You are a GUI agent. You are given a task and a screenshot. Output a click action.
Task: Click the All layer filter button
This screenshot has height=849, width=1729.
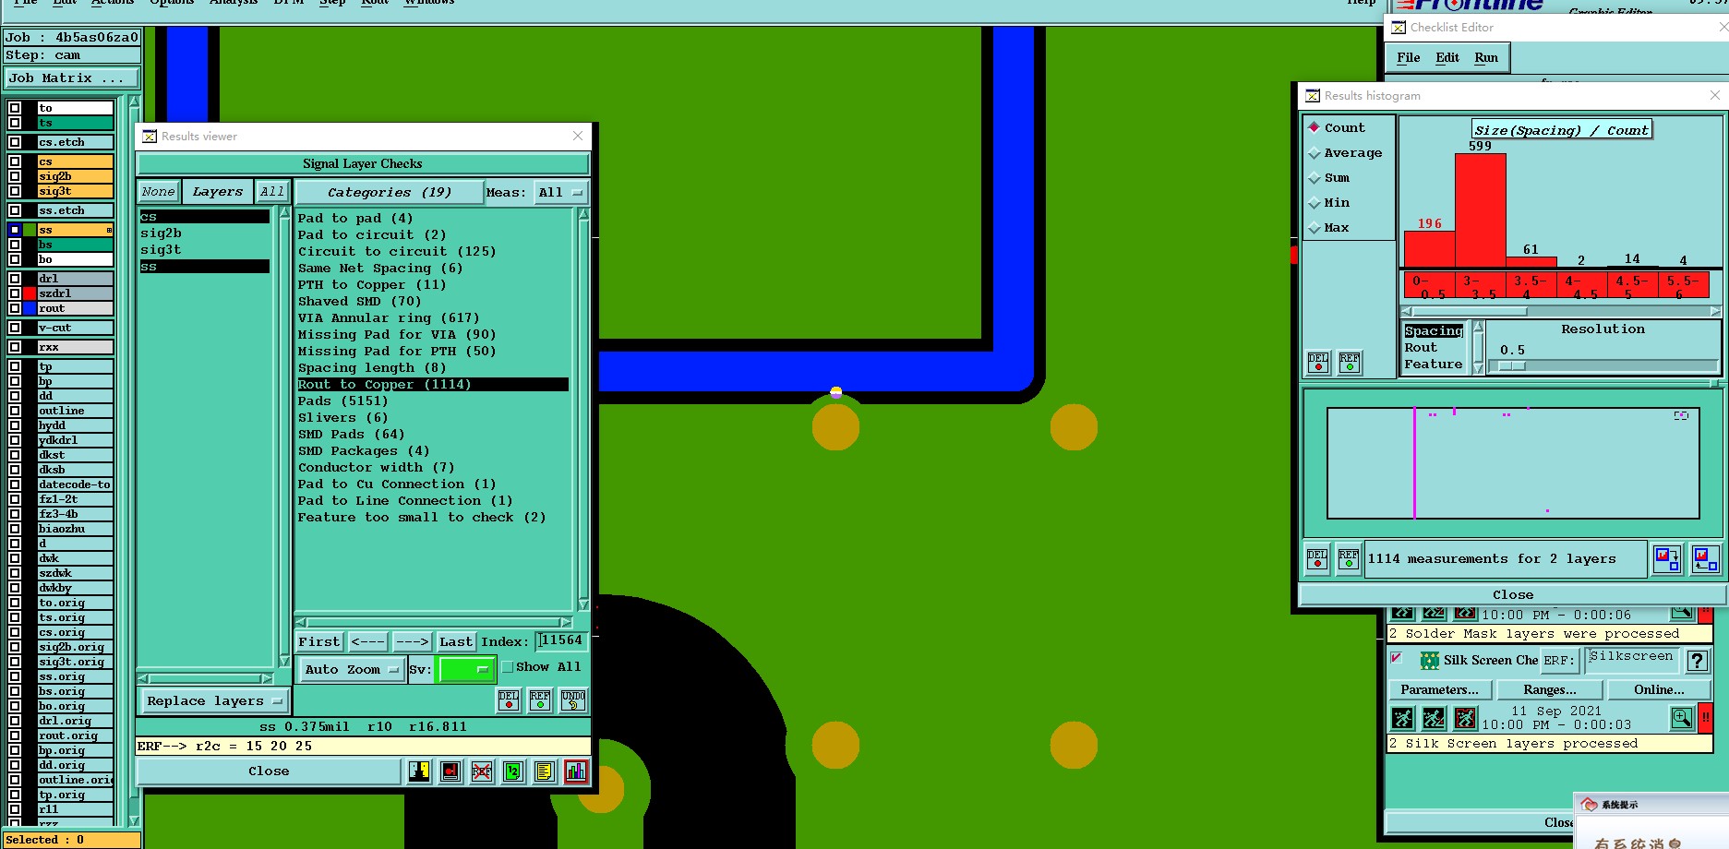(271, 192)
